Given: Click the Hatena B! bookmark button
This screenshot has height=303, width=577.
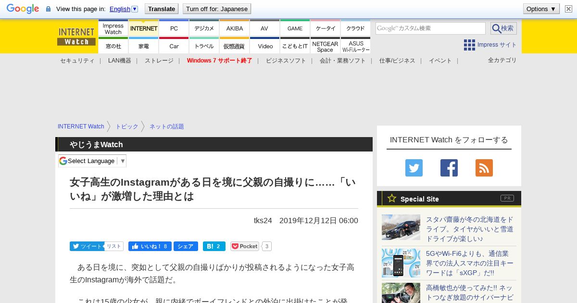Looking at the screenshot, I should tap(214, 246).
